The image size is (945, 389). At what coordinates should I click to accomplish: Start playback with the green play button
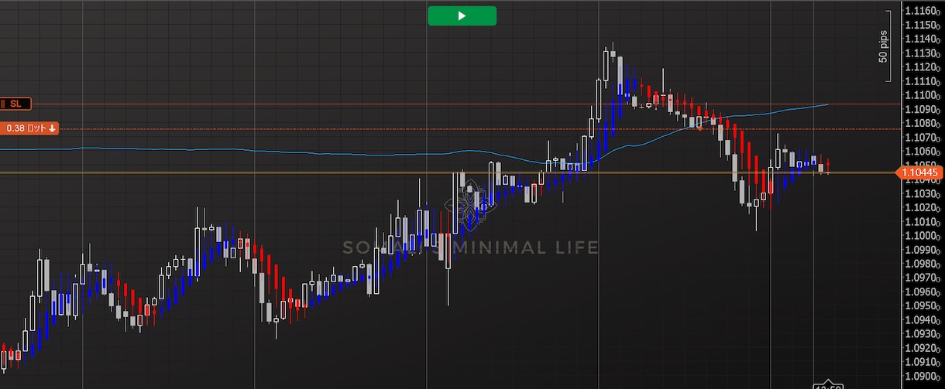tap(462, 15)
